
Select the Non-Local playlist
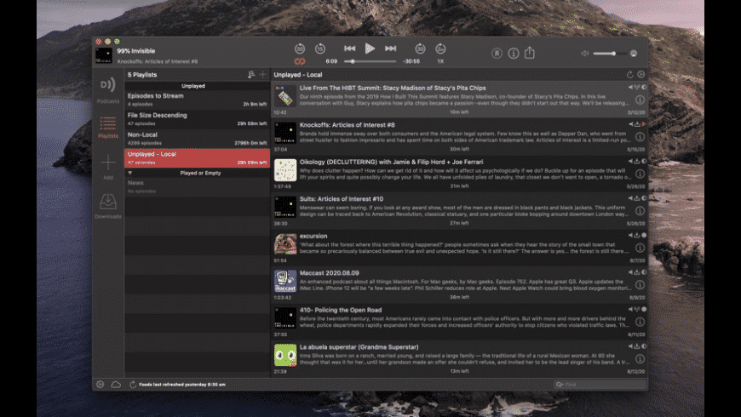click(x=197, y=139)
